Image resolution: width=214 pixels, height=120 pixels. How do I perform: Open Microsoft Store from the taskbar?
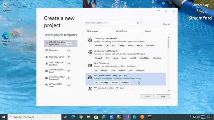(96, 117)
